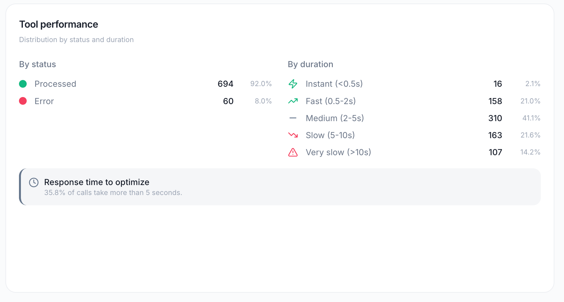
Task: Click the By duration section header
Action: click(x=310, y=64)
